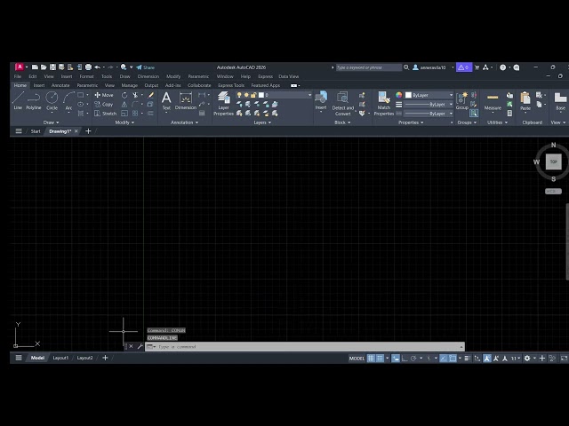Select the Polyline tool
Image resolution: width=569 pixels, height=426 pixels.
pos(34,100)
